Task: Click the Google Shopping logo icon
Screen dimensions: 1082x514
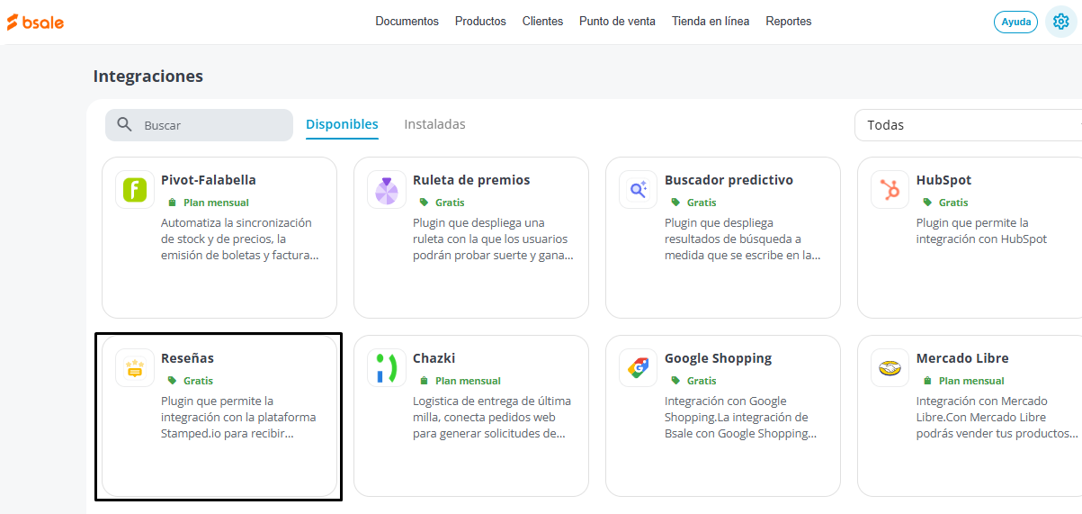Action: pos(639,368)
